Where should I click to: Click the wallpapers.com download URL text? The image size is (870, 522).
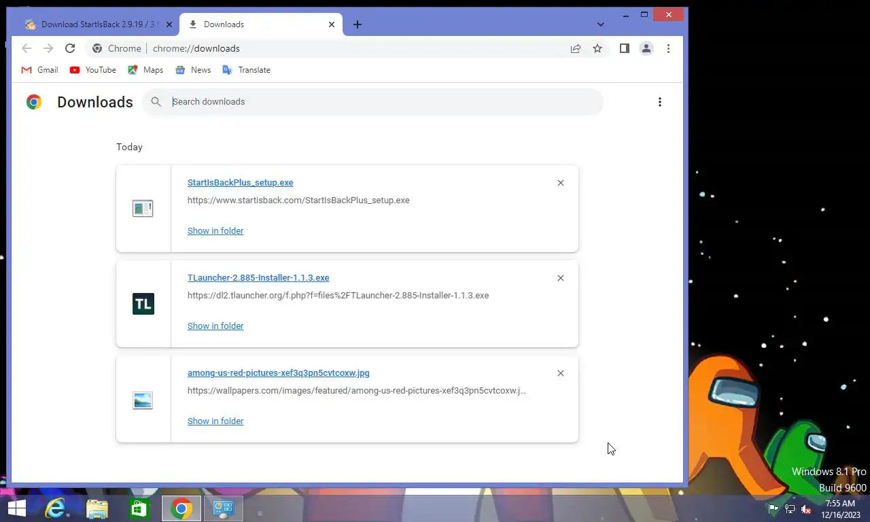pos(357,391)
